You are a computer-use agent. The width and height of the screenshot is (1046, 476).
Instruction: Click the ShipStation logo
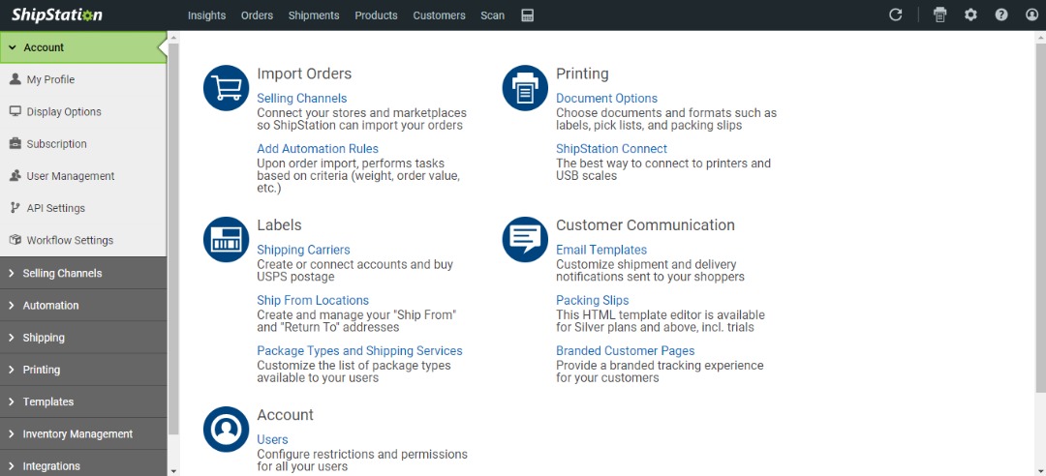coord(56,15)
